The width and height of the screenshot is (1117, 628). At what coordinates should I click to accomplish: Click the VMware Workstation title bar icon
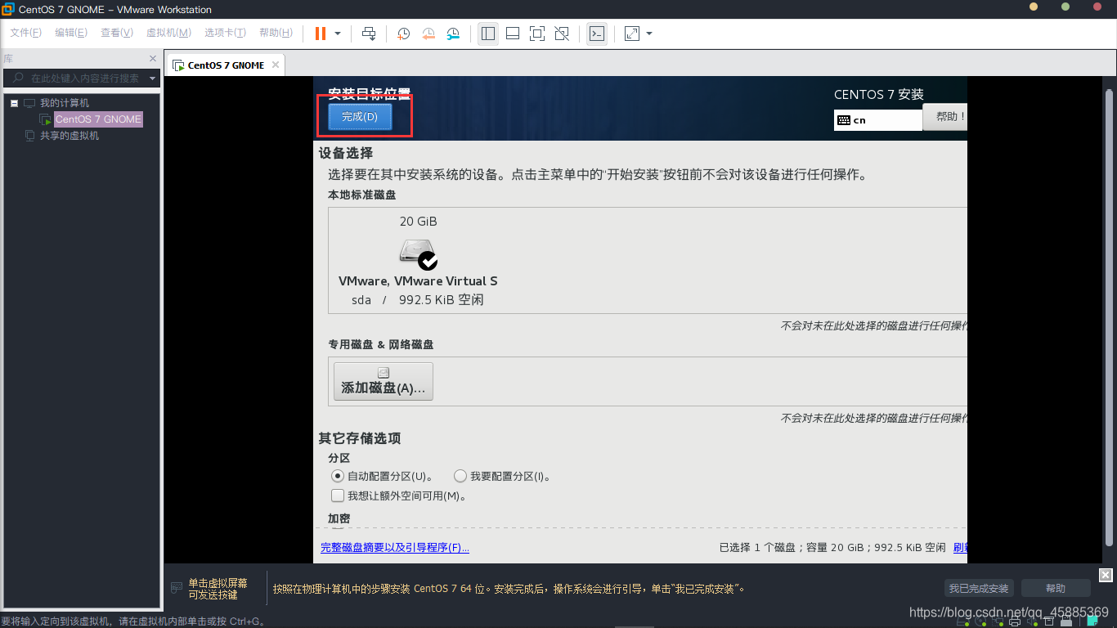(8, 9)
